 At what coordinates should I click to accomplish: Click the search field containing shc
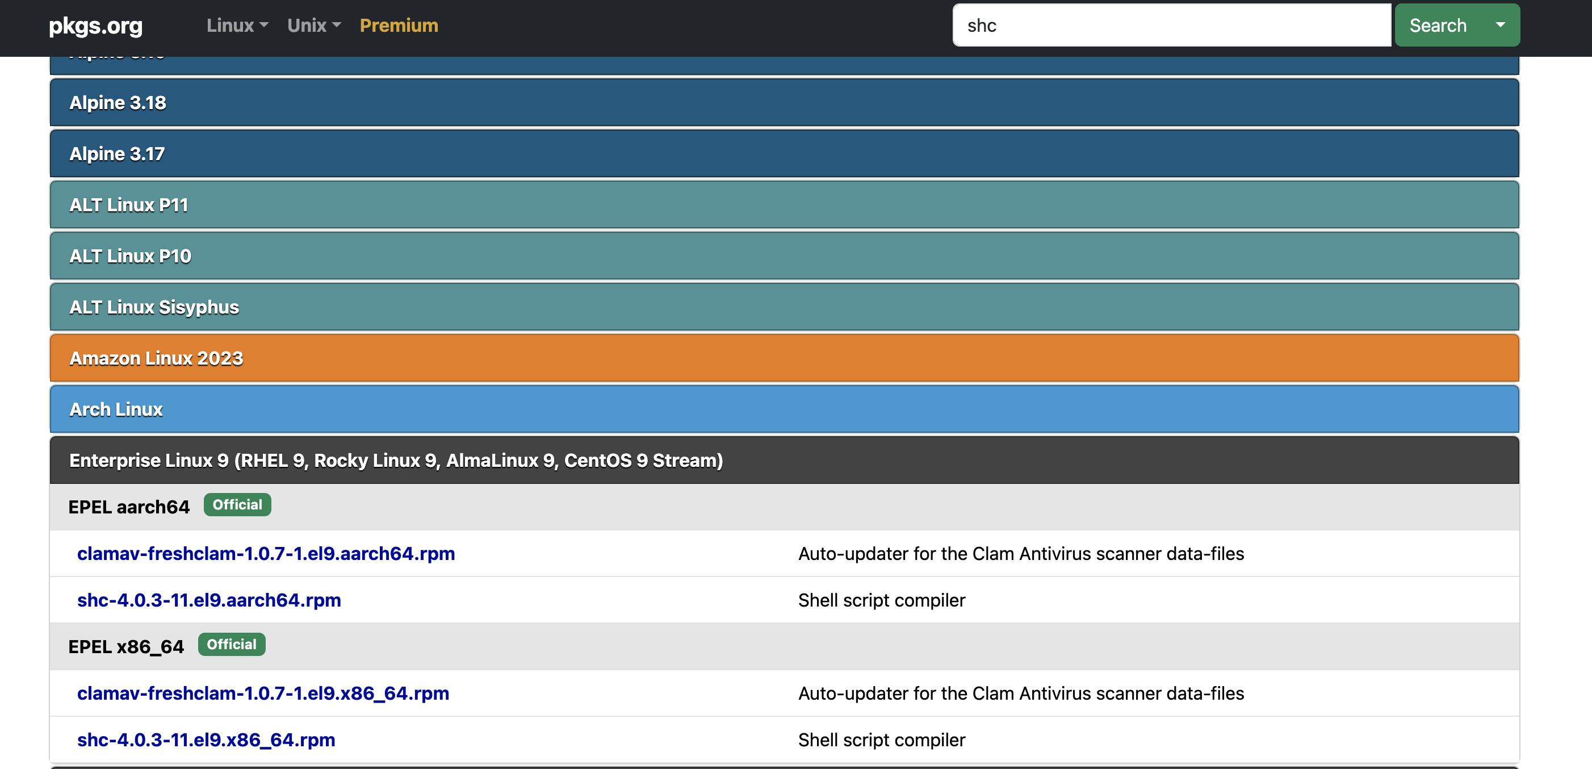point(1171,26)
